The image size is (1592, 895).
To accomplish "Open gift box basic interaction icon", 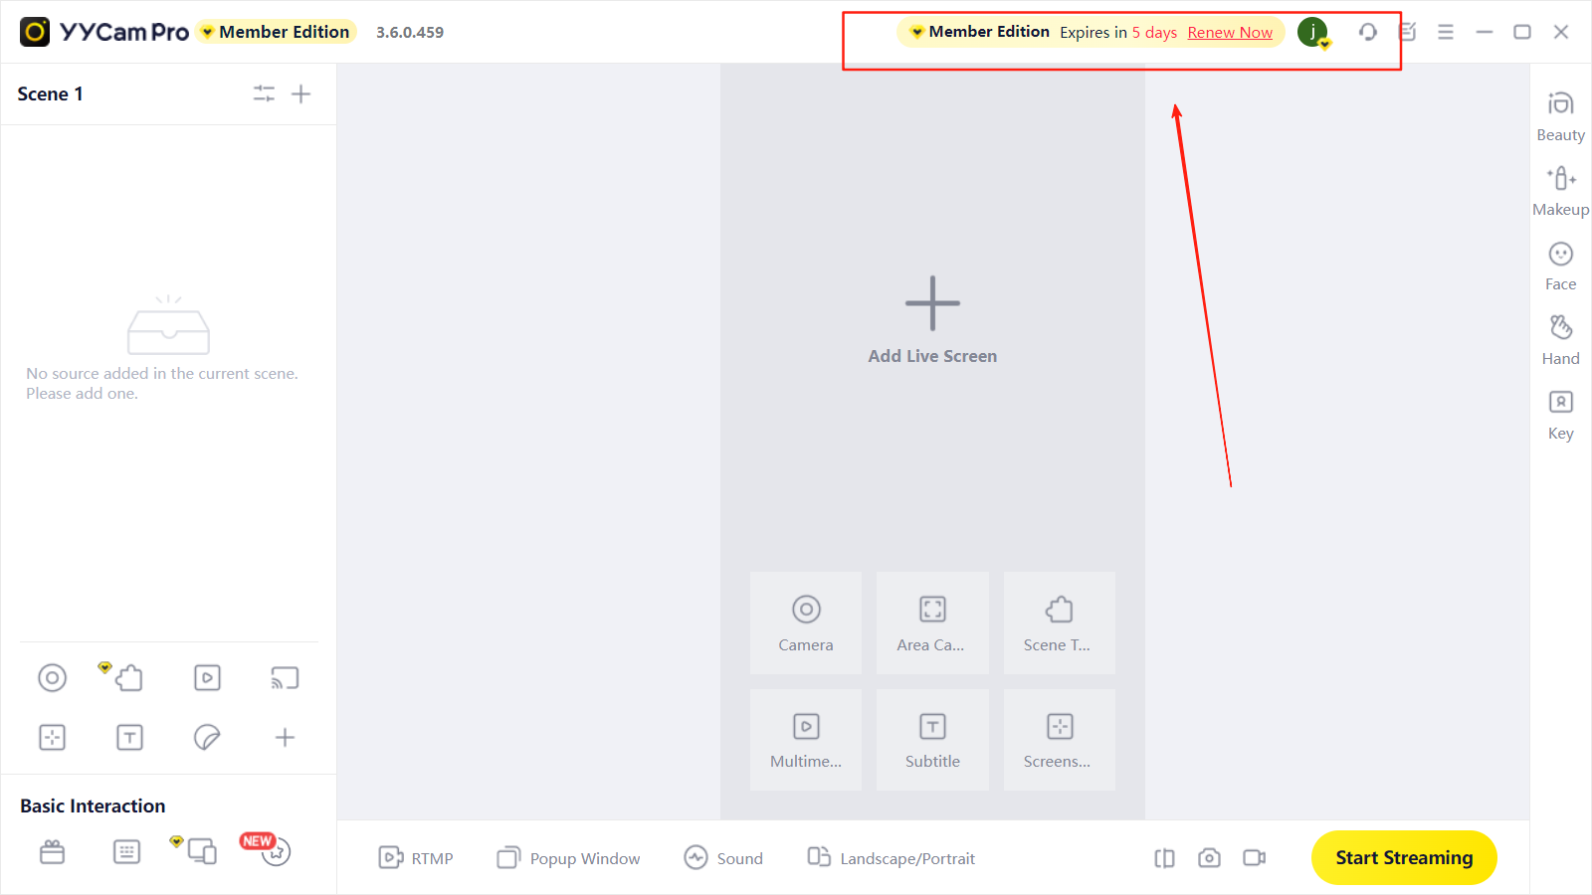I will pos(52,852).
